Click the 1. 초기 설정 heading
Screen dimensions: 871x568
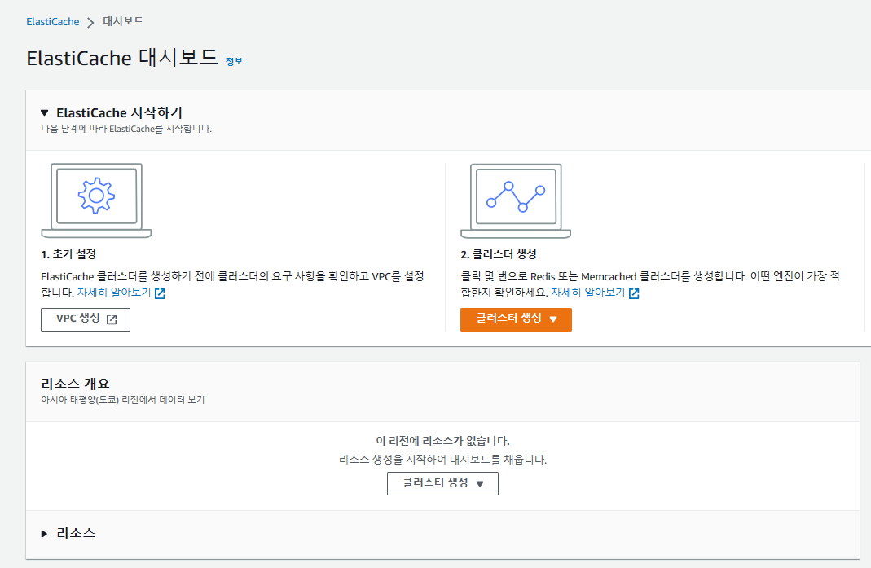click(68, 254)
